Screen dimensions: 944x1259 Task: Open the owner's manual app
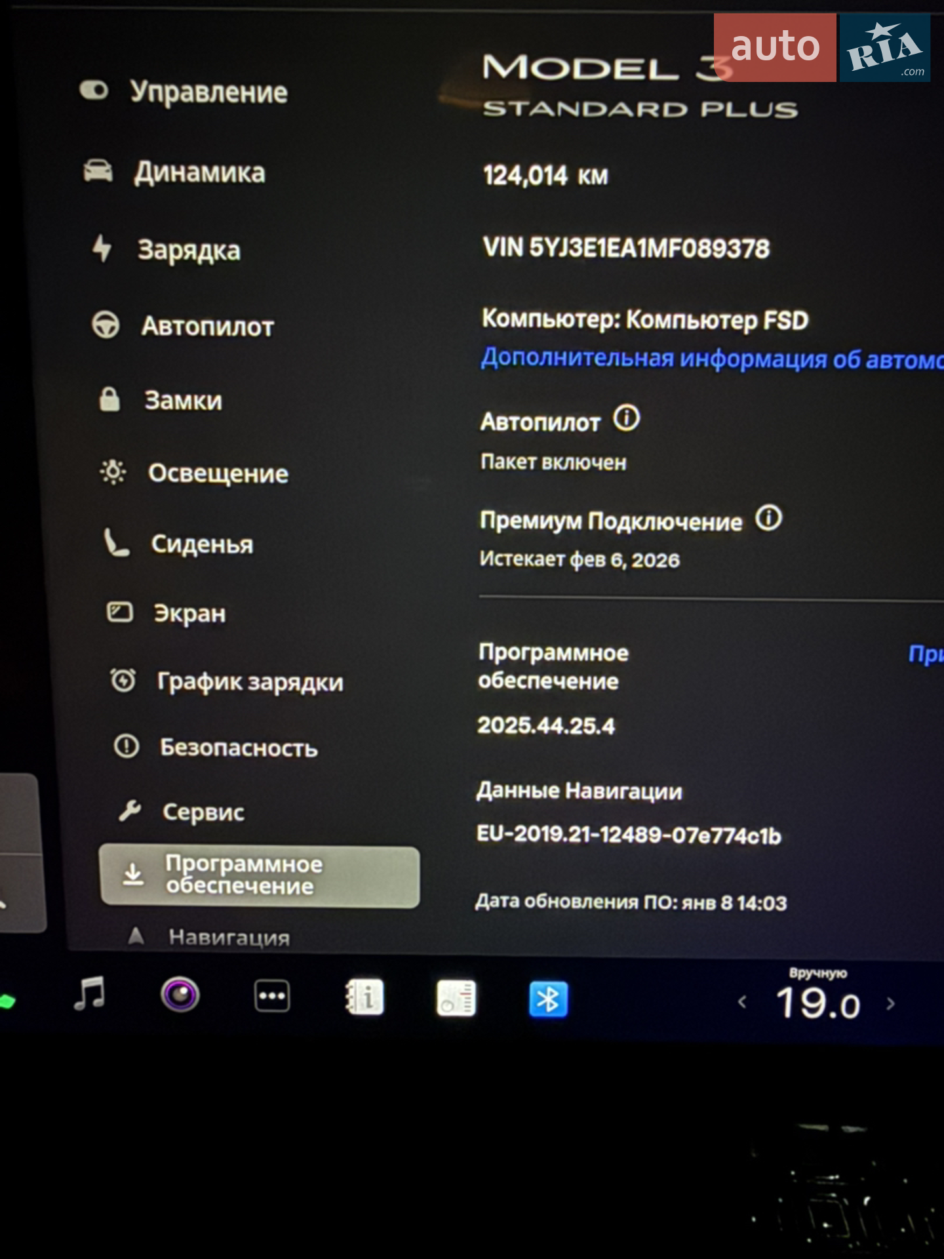pos(364,997)
